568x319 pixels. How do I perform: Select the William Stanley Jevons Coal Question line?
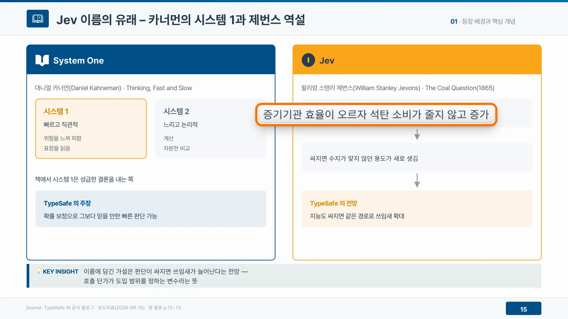click(x=398, y=88)
